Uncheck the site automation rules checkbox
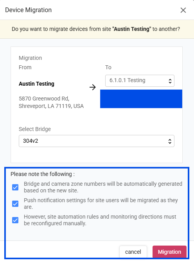This screenshot has width=194, height=262. tap(15, 220)
